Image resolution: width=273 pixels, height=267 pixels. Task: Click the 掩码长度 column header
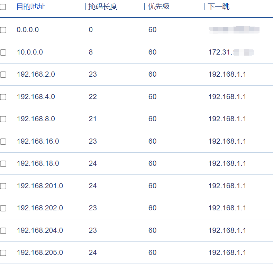103,7
